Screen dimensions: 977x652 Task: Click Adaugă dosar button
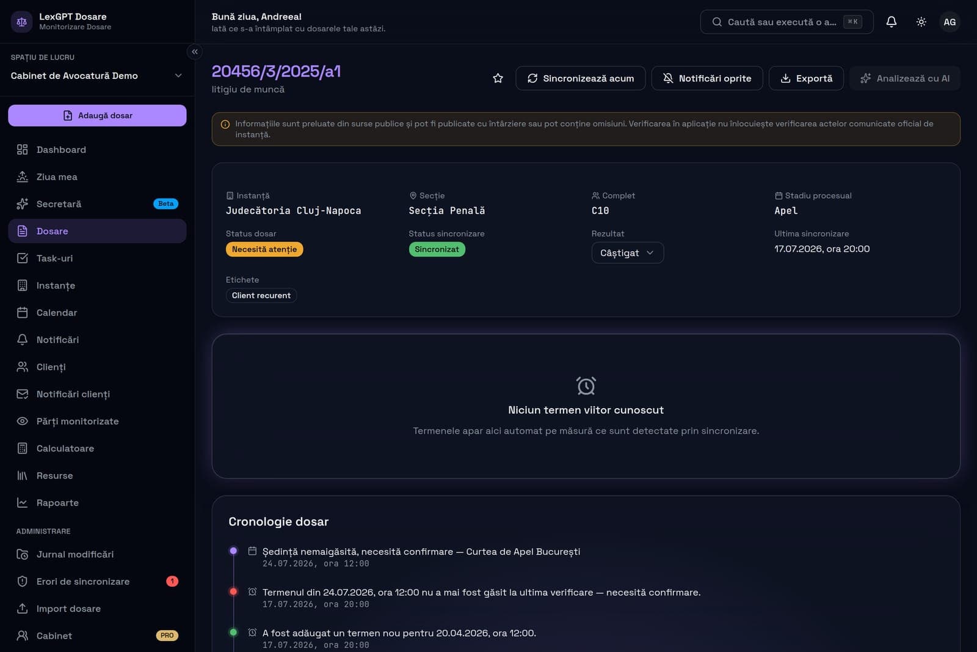[x=97, y=115]
